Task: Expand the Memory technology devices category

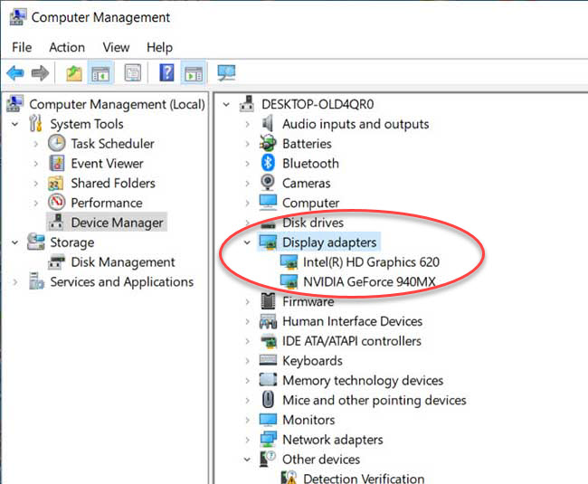Action: 247,381
